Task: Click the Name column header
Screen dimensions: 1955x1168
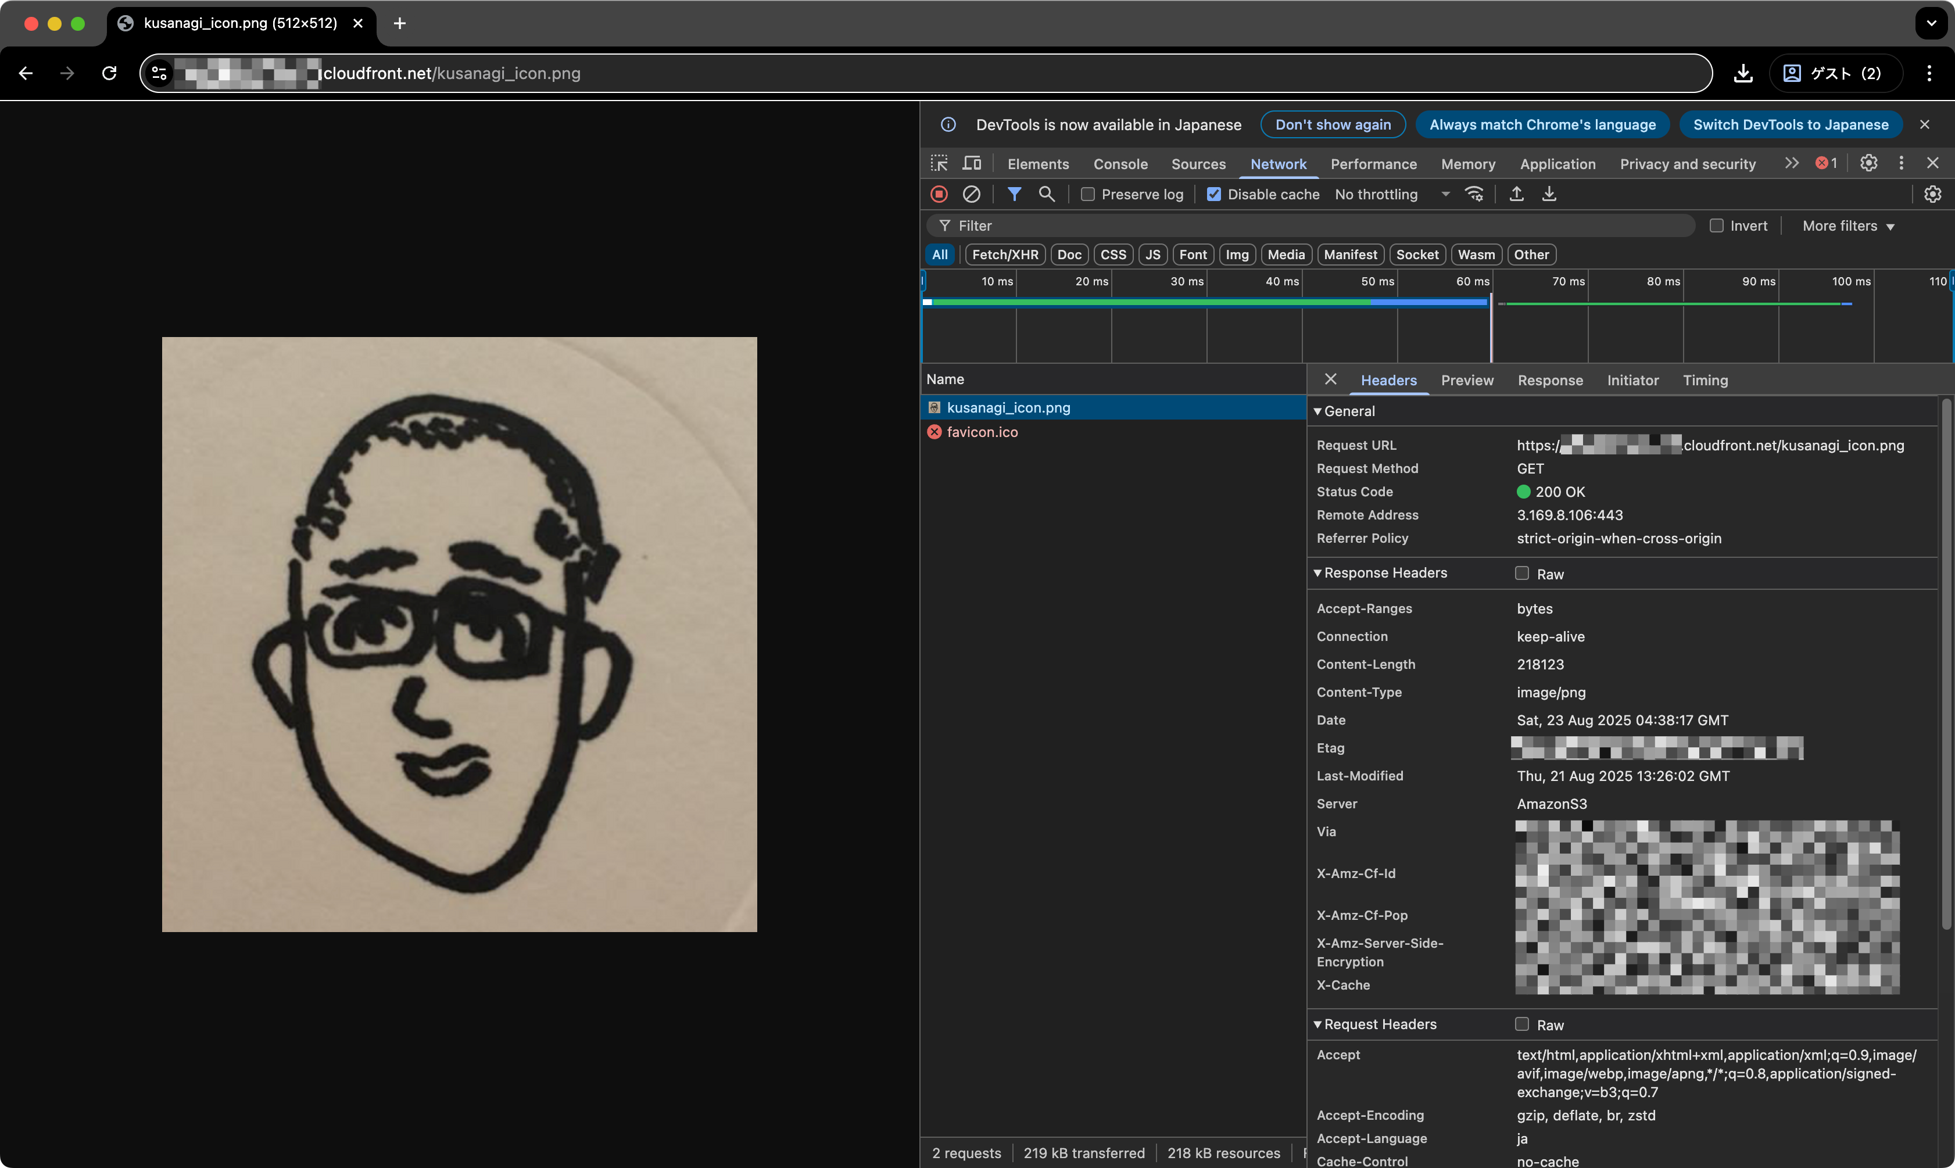Action: (1113, 378)
